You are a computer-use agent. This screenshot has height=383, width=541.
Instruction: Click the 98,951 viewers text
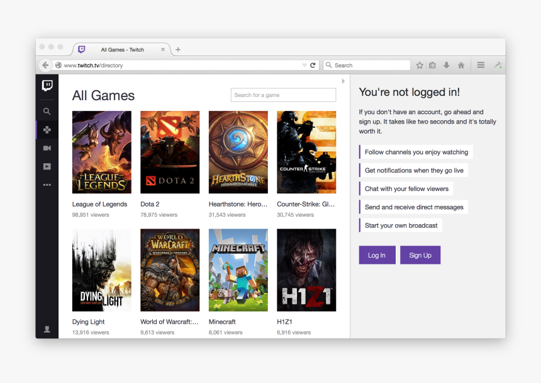tap(91, 215)
